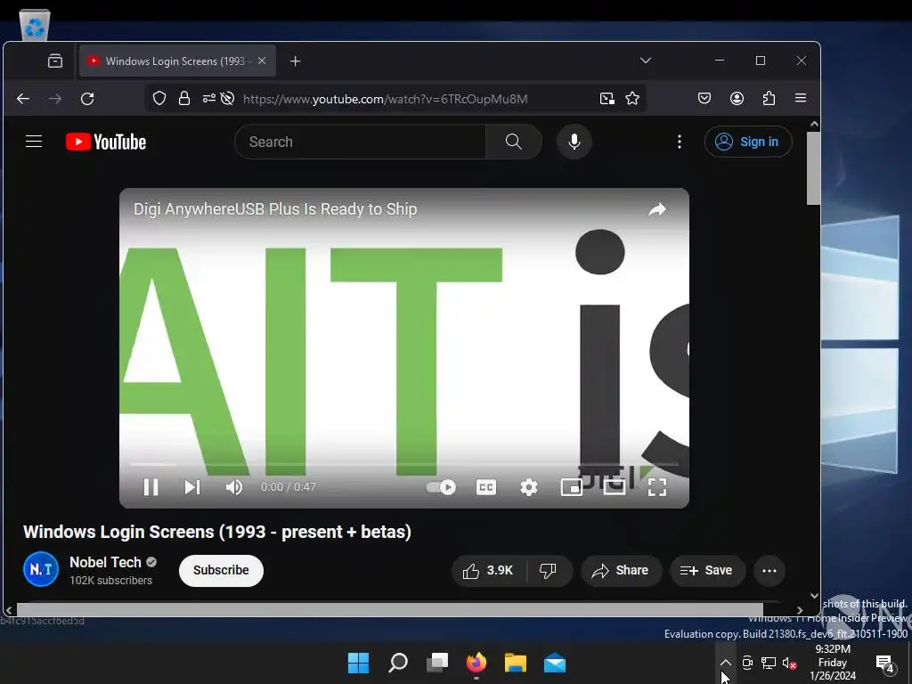Click the autoplay blocked icon
The height and width of the screenshot is (684, 912).
tap(227, 98)
